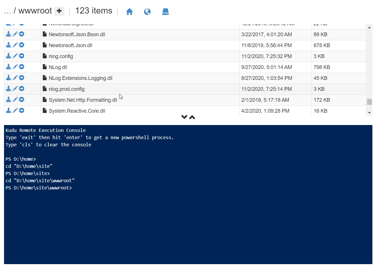
Task: Delete System.Reactive.Core.dll with minus icon
Action: tap(22, 110)
